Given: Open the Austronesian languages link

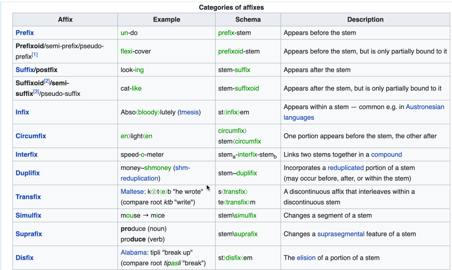Looking at the screenshot, I should pyautogui.click(x=425, y=107).
